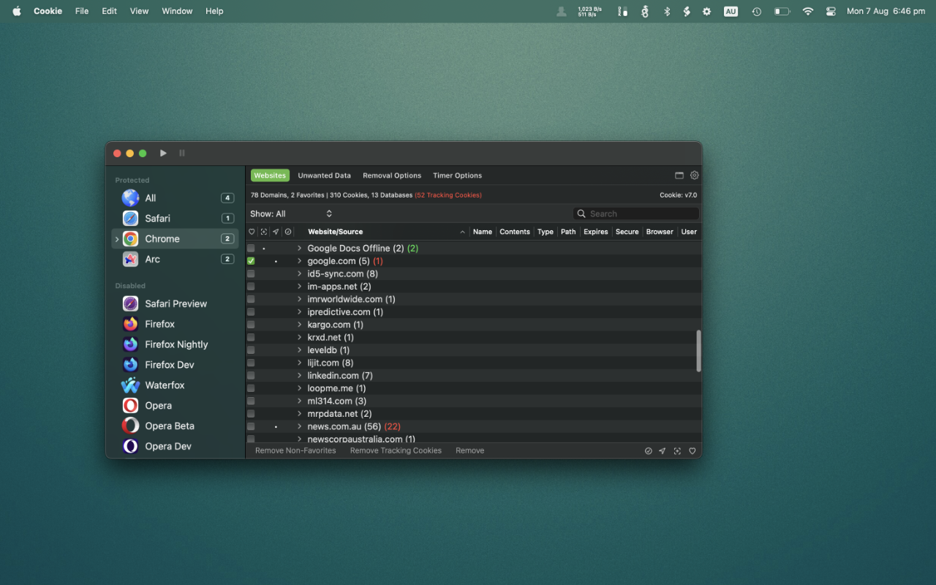Switch to the Unwanted Data tab
The image size is (936, 585).
(x=324, y=175)
